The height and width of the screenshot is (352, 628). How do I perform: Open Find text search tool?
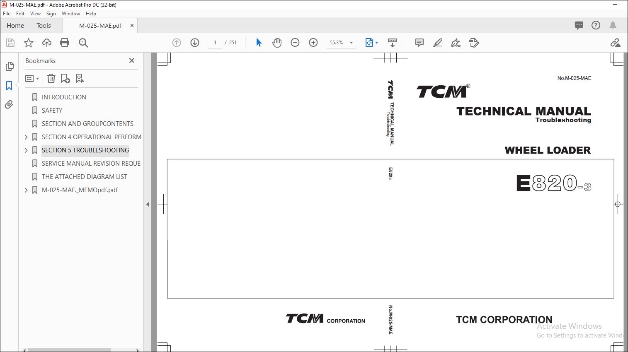(83, 43)
